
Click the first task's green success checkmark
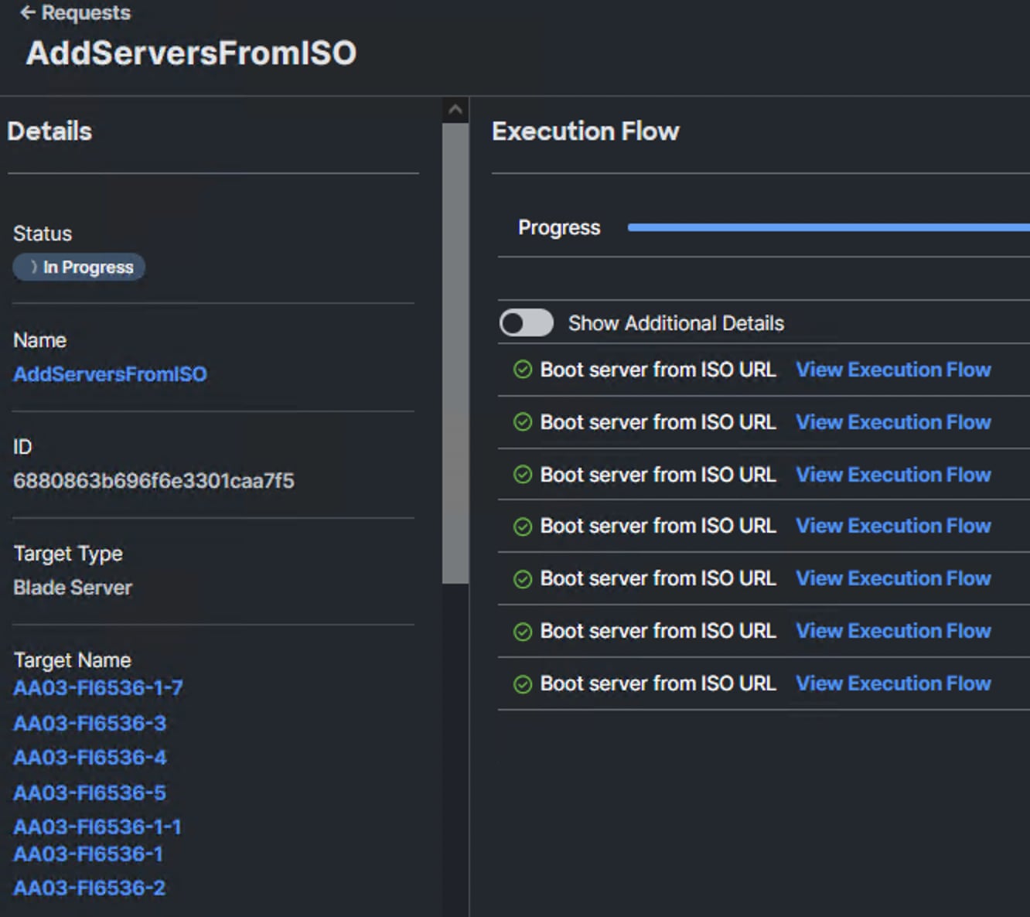[523, 370]
